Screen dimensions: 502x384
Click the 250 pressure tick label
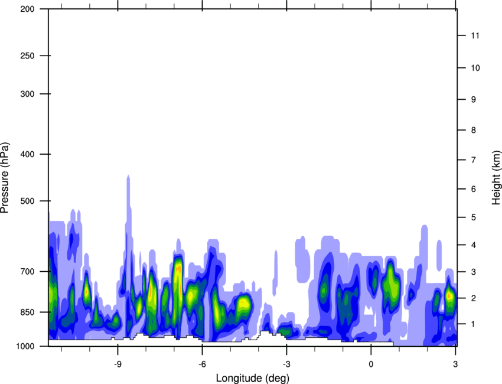pos(27,56)
